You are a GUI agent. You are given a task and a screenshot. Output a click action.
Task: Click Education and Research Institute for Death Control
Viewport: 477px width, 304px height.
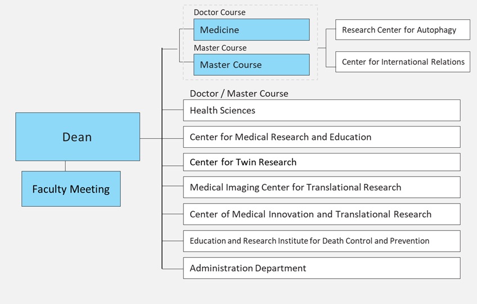[x=321, y=241]
